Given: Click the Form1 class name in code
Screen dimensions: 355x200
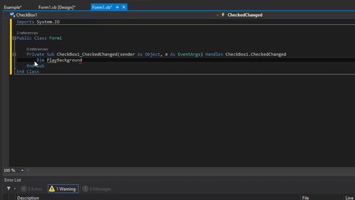Looking at the screenshot, I should coord(55,38).
